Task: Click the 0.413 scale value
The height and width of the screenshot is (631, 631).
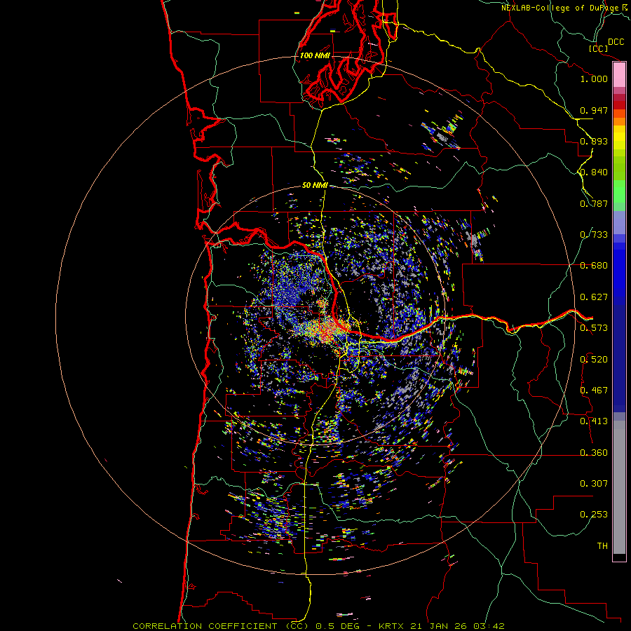Action: pos(594,421)
